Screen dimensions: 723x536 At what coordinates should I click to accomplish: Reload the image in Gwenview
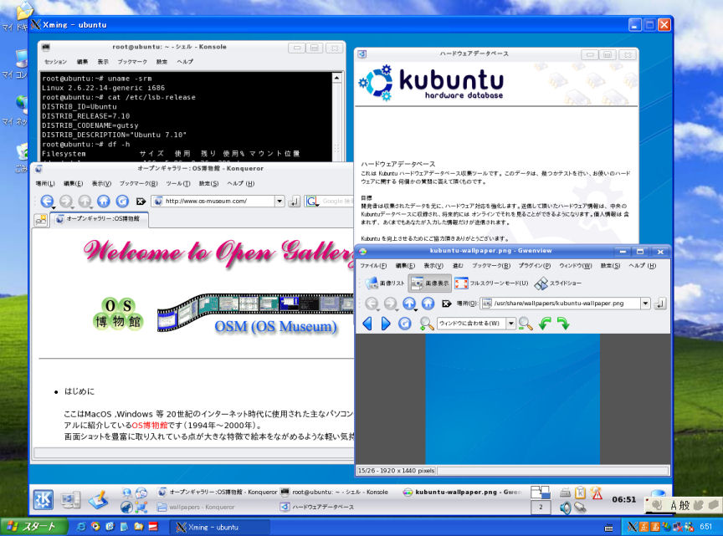[405, 324]
